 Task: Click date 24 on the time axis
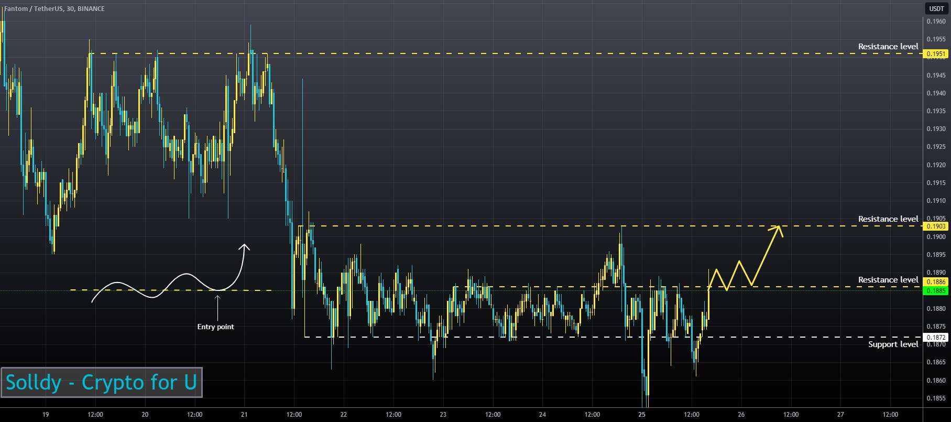pos(542,415)
